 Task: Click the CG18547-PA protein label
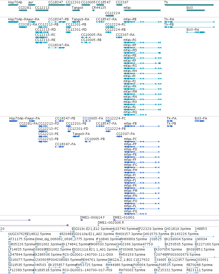(106, 124)
